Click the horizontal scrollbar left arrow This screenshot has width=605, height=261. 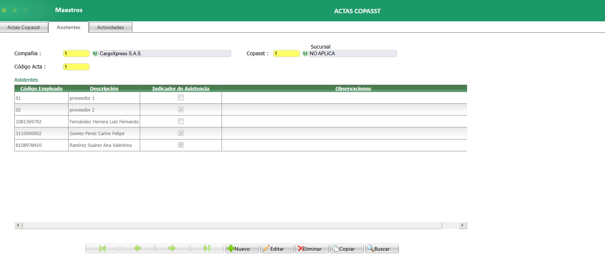[18, 225]
